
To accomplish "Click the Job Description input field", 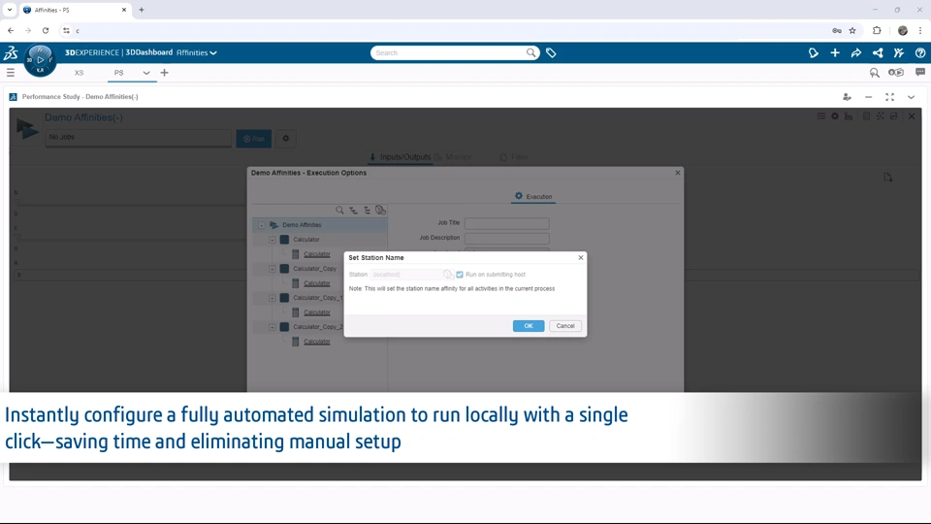I will click(506, 239).
